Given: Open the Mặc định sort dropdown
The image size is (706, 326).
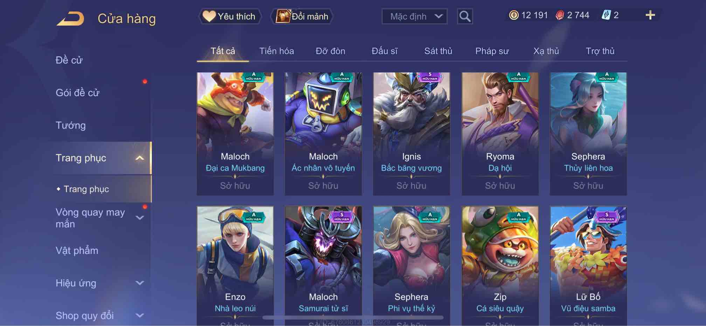Looking at the screenshot, I should pos(414,16).
